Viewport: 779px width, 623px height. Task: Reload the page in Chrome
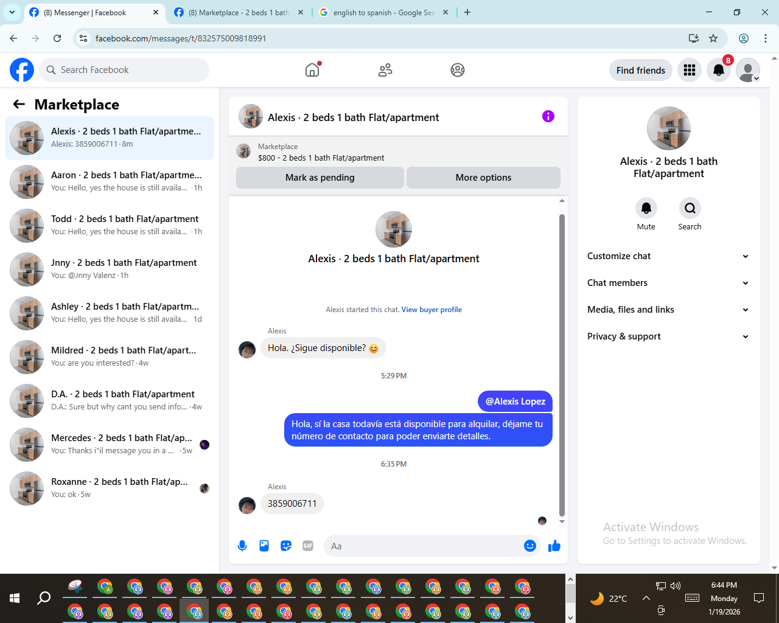pos(57,38)
